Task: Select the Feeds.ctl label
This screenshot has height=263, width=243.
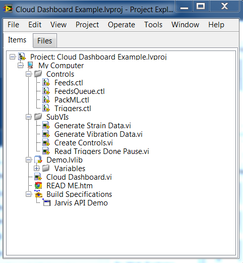Action: (x=69, y=83)
